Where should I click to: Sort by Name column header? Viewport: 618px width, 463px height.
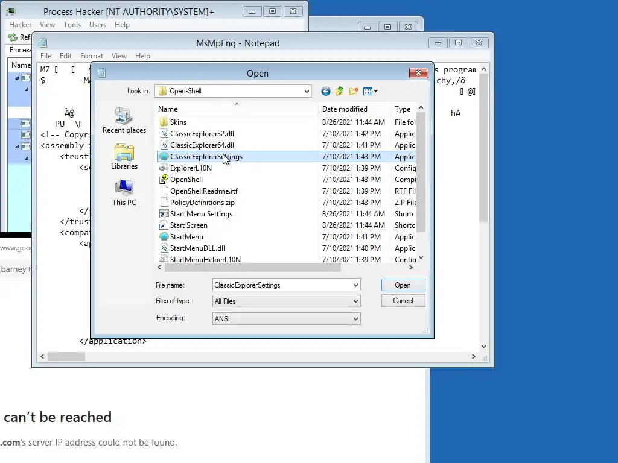237,109
